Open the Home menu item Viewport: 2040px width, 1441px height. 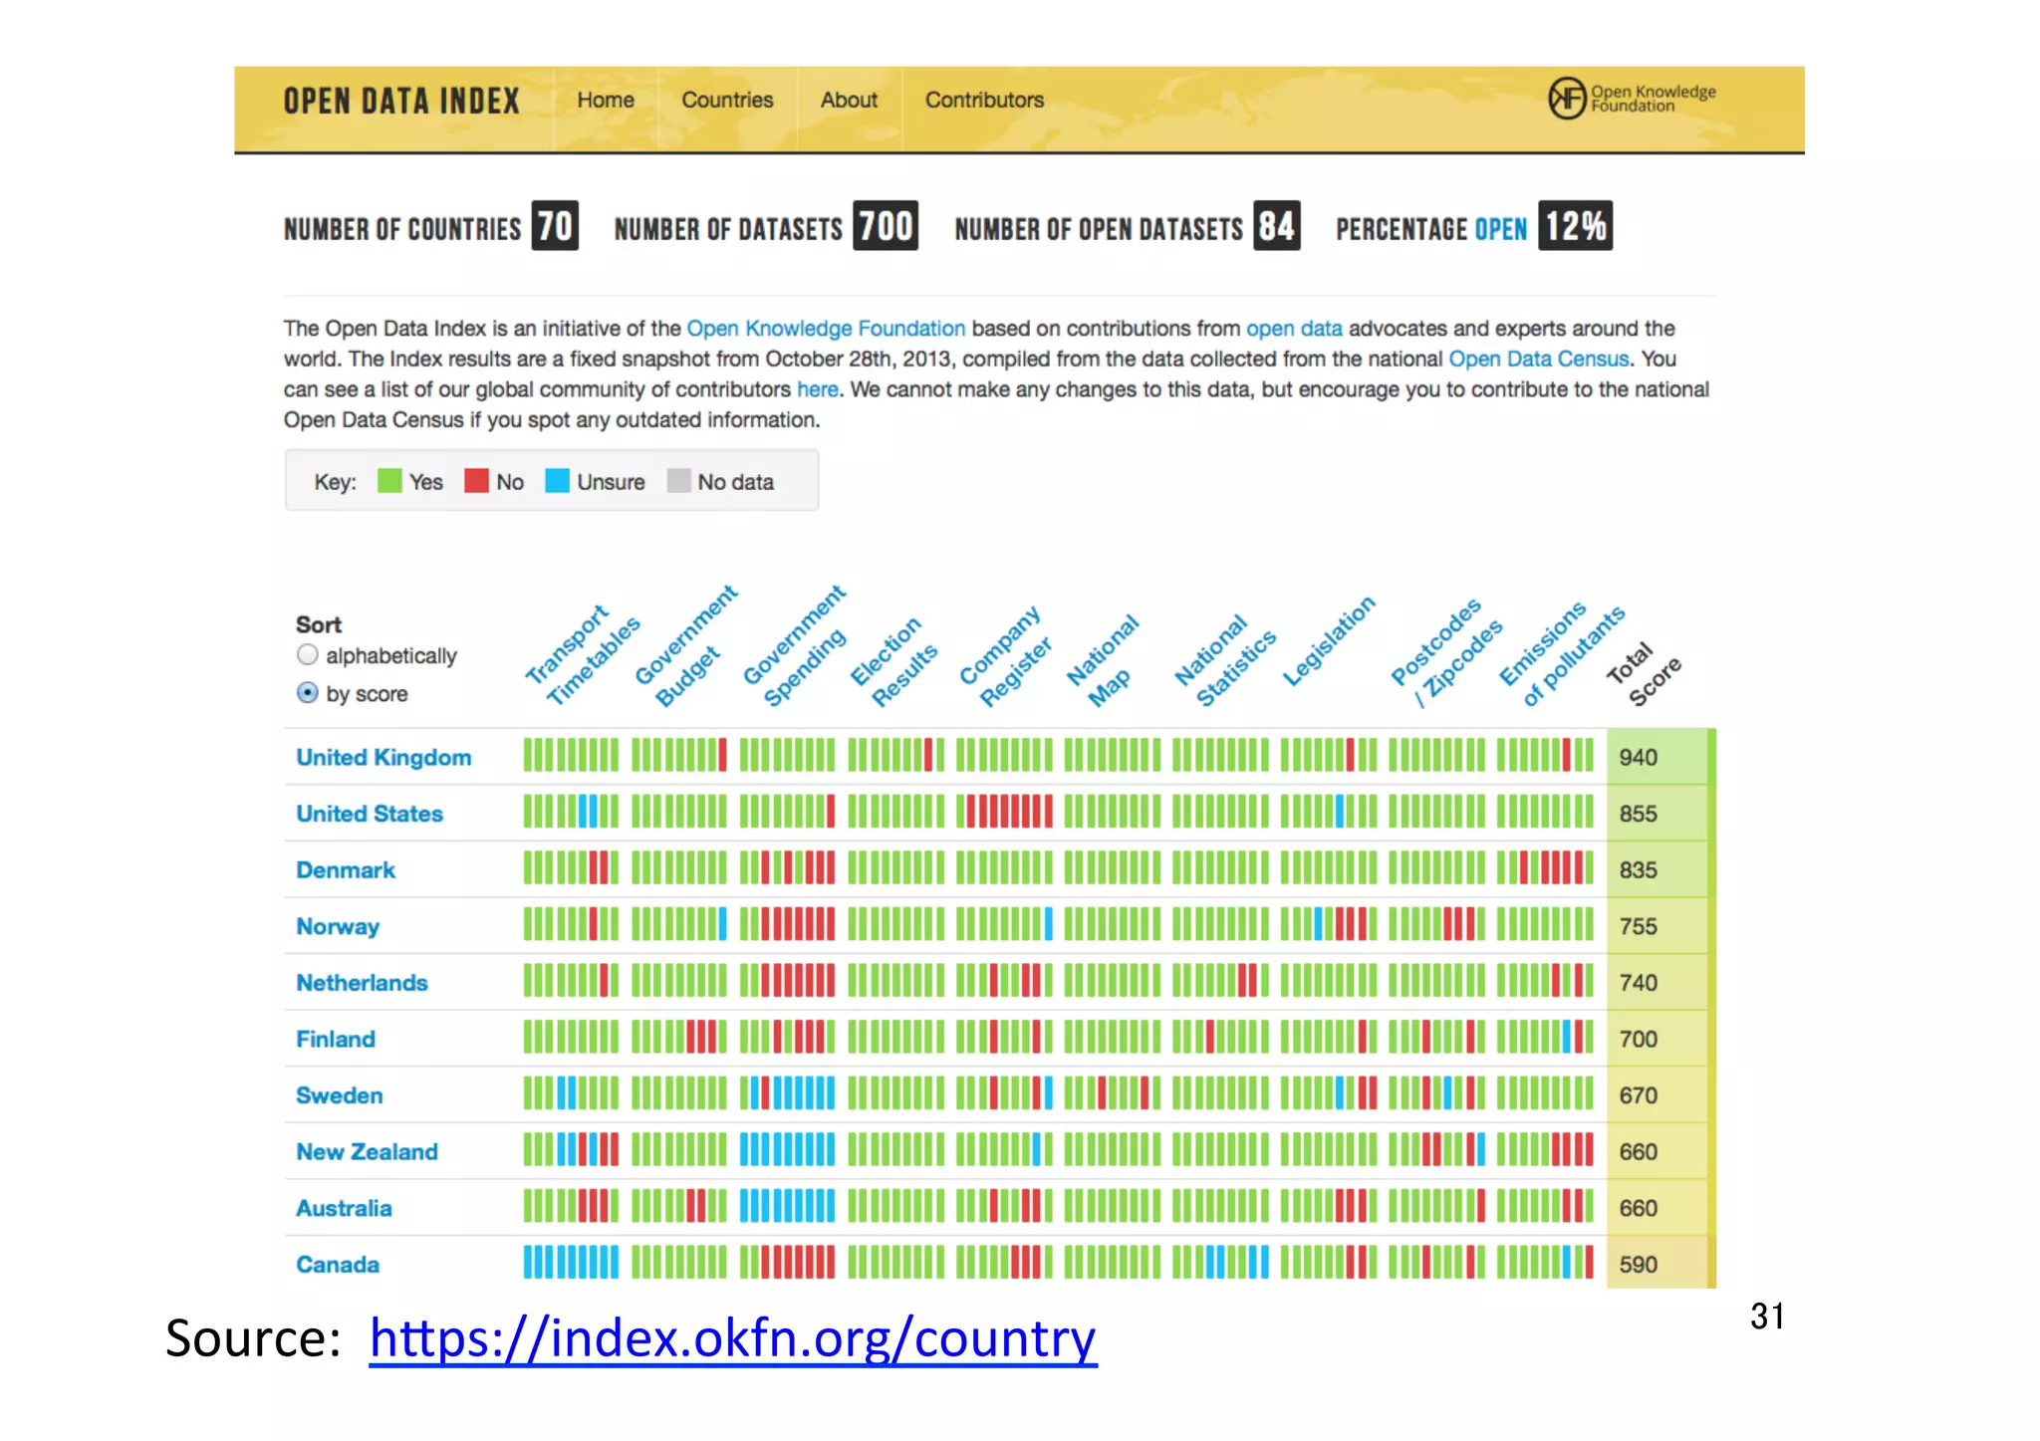(606, 100)
